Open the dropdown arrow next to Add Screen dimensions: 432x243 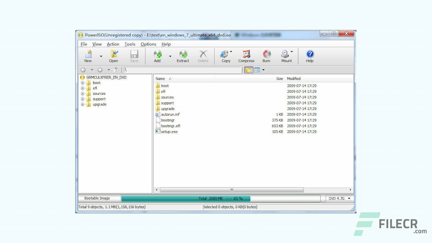[x=170, y=55]
